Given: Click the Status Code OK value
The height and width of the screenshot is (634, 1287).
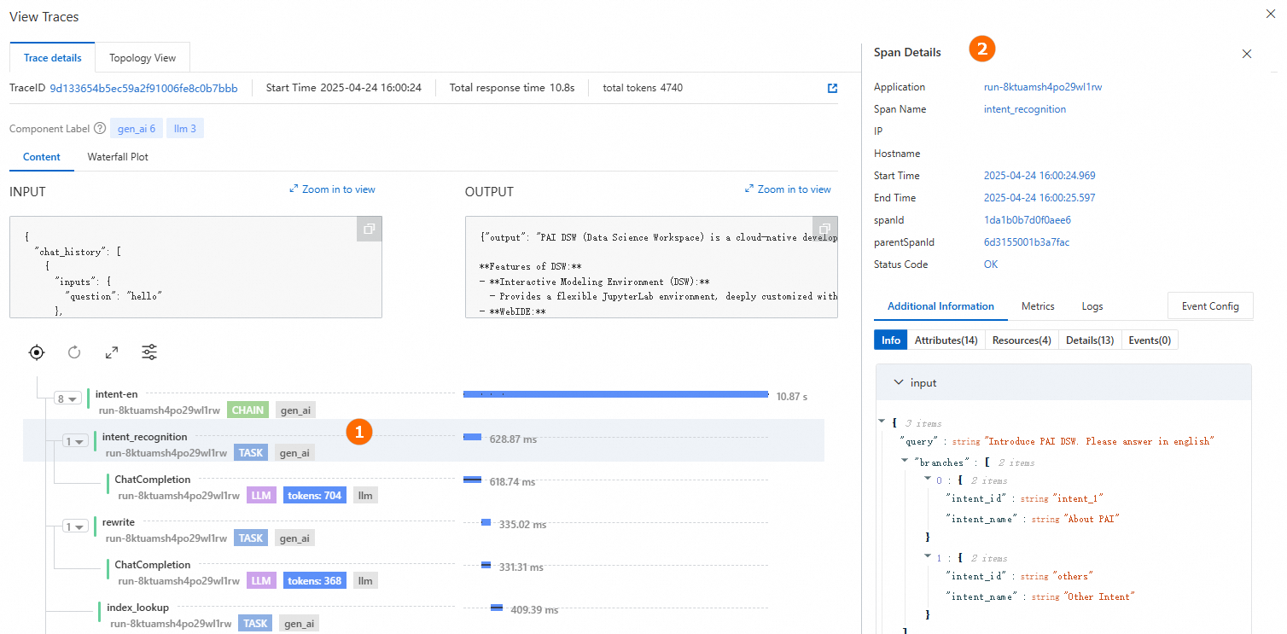Looking at the screenshot, I should pos(991,265).
